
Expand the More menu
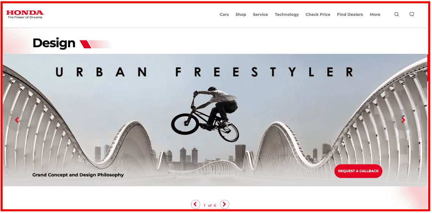[x=375, y=15]
